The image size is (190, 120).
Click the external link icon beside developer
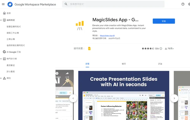(x=114, y=36)
